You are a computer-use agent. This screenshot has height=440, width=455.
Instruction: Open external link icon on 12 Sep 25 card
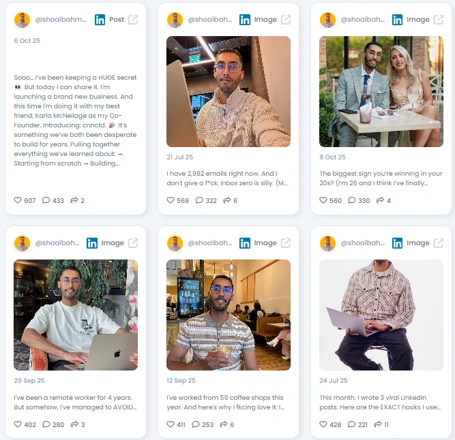286,243
